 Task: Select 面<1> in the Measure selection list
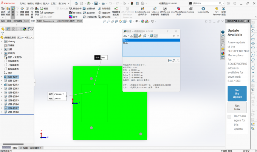(151, 40)
